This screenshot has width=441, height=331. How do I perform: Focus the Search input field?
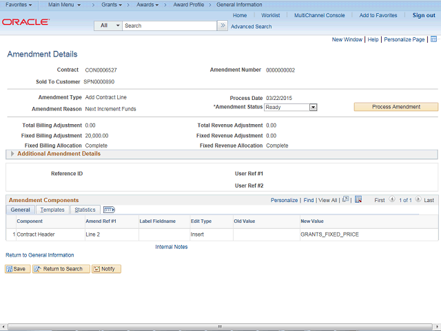click(x=170, y=26)
